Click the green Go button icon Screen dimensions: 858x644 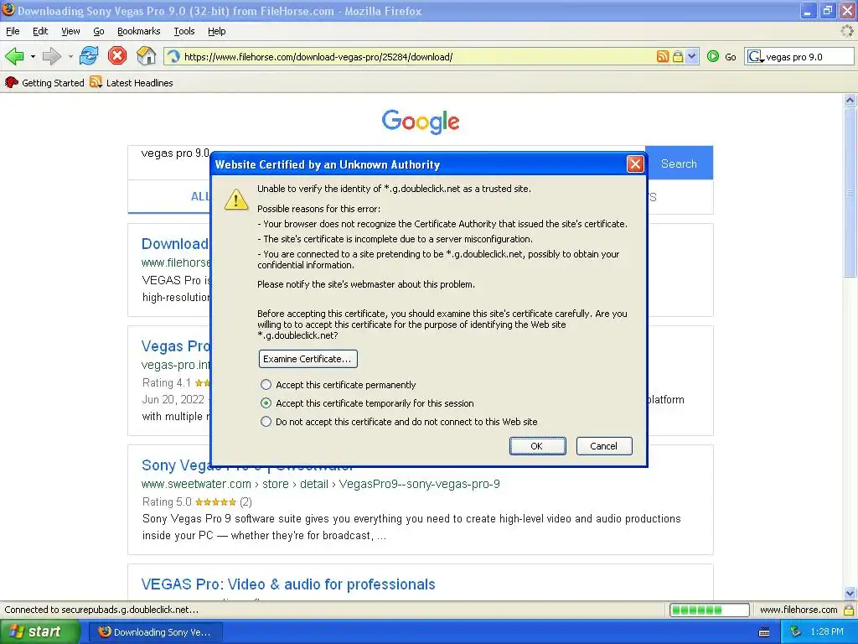point(712,56)
